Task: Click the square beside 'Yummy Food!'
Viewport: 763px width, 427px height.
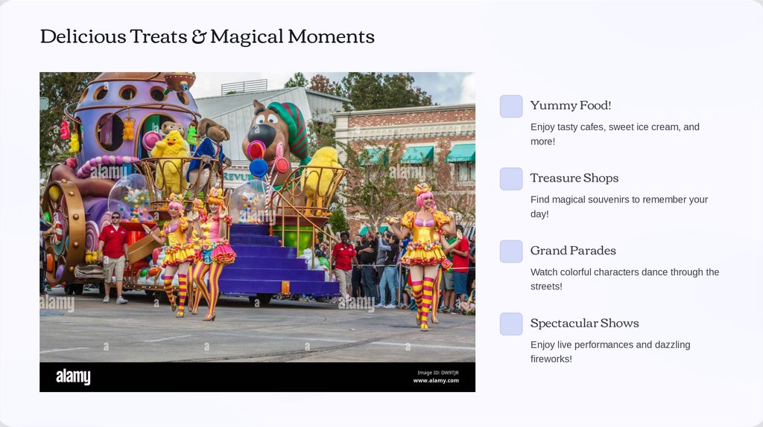Action: tap(511, 106)
